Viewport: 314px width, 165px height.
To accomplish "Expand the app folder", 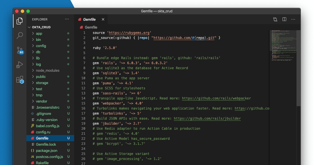I will pyautogui.click(x=39, y=33).
